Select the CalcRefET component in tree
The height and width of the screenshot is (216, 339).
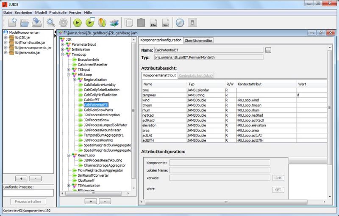[92, 100]
